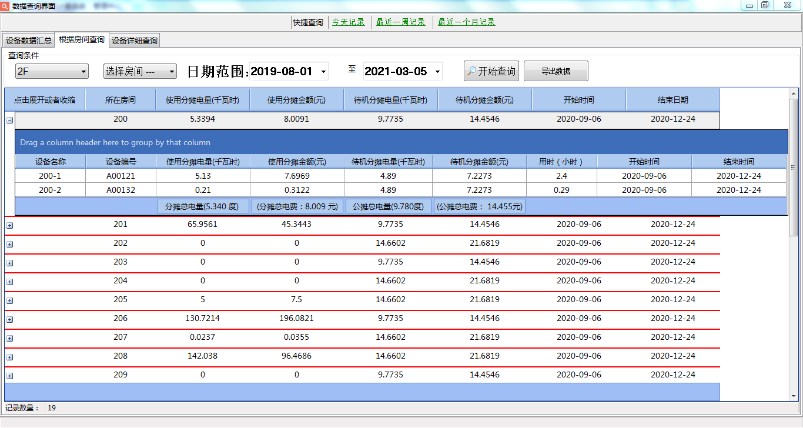Click value 0.0355 in room 207 row
Image resolution: width=803 pixels, height=428 pixels.
click(x=297, y=337)
